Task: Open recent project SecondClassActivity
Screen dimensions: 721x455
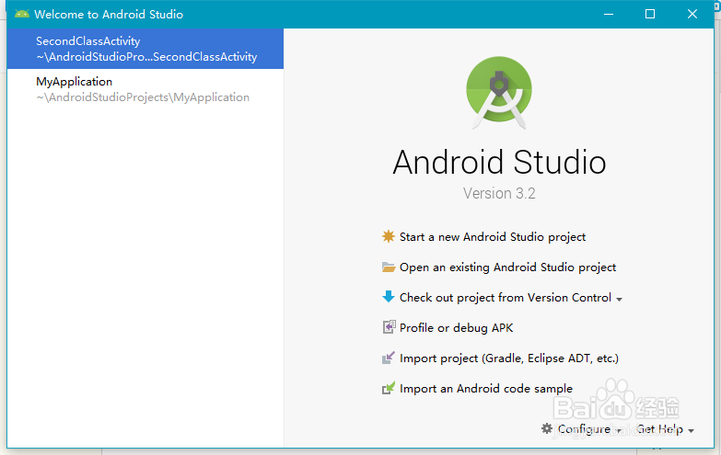Action: point(145,49)
